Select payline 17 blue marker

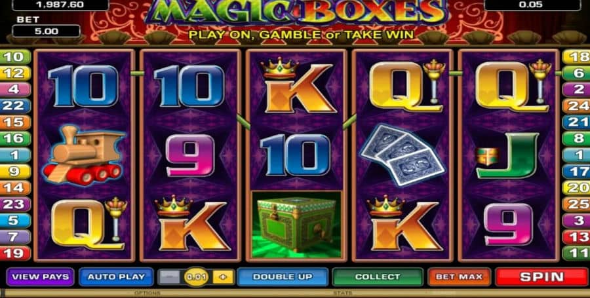(x=576, y=172)
